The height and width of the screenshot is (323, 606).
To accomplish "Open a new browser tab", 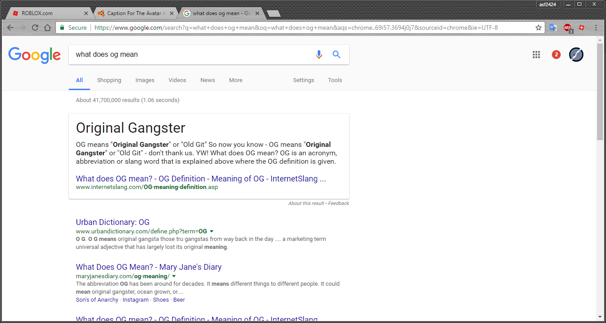I will point(274,14).
